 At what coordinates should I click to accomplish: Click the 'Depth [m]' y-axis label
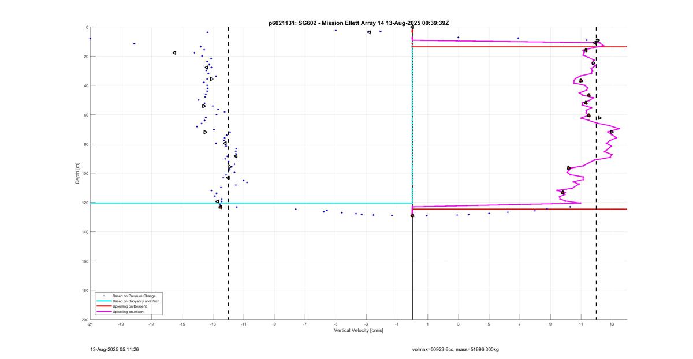coord(77,173)
